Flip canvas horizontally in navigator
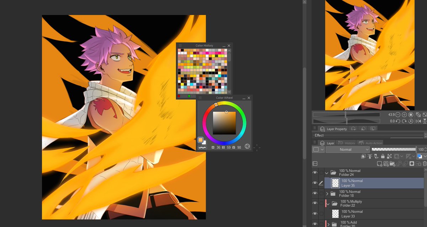427x227 pixels. pyautogui.click(x=418, y=121)
